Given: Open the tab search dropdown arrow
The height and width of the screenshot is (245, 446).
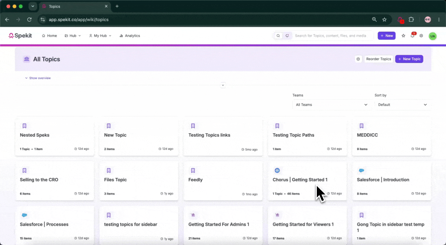Looking at the screenshot, I should 33,6.
